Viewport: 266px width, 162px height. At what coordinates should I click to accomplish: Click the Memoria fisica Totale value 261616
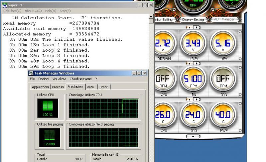pos(132,159)
